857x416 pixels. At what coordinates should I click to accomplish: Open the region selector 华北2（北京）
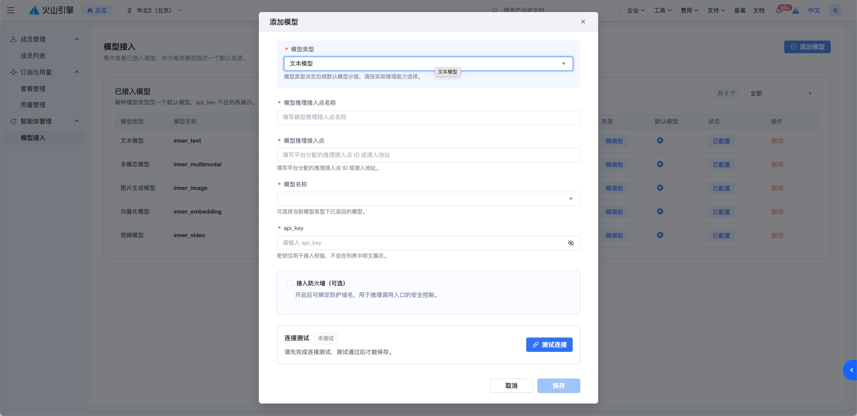coord(154,10)
